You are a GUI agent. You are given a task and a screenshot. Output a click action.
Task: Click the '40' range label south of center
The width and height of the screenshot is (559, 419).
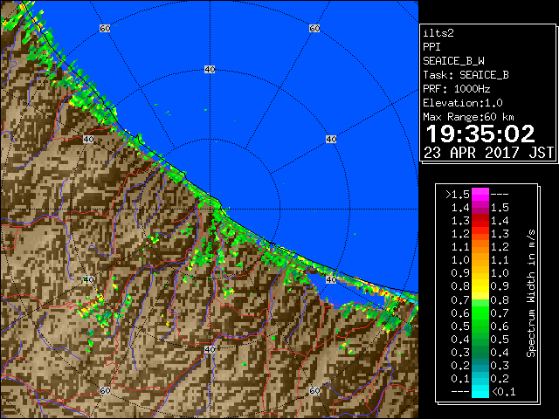pos(210,349)
